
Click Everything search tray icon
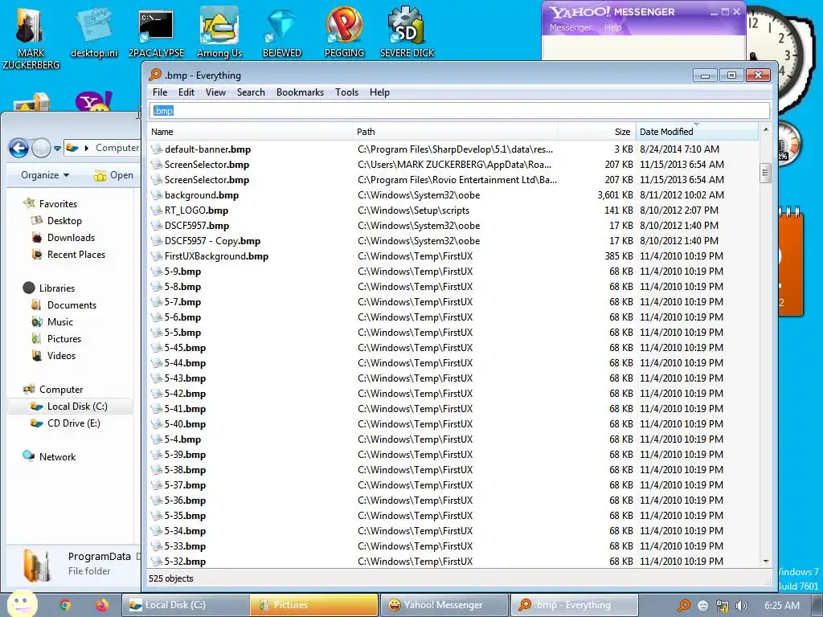(684, 606)
